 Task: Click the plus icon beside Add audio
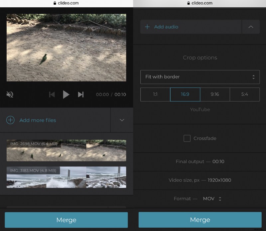point(147,27)
